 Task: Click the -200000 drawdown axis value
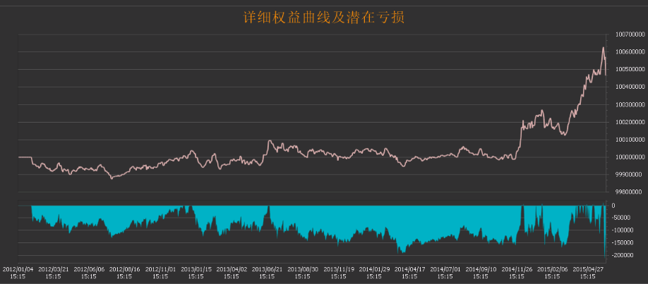(x=624, y=256)
